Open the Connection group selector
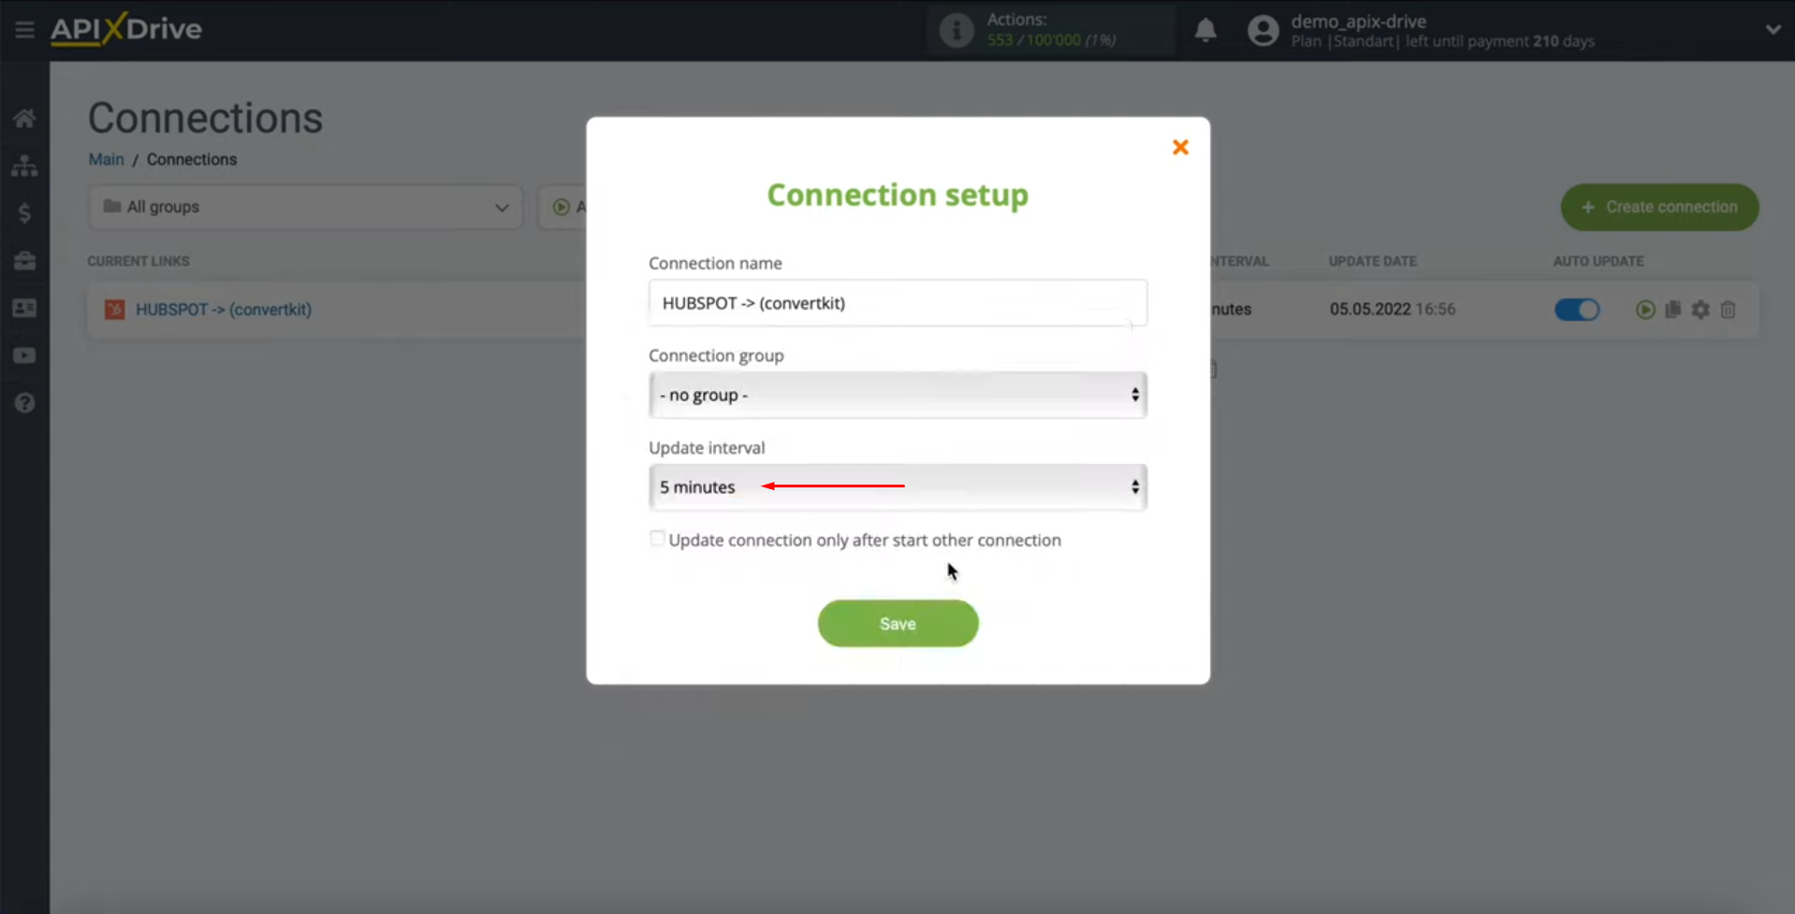The image size is (1795, 914). [897, 395]
